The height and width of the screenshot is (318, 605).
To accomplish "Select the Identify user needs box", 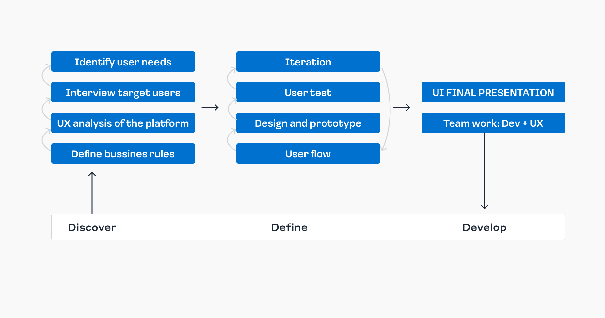I will coord(123,62).
